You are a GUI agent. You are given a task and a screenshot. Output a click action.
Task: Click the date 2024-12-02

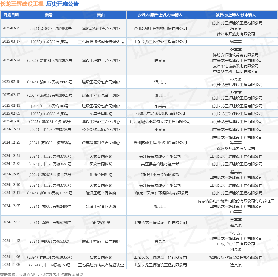[x=11, y=222]
